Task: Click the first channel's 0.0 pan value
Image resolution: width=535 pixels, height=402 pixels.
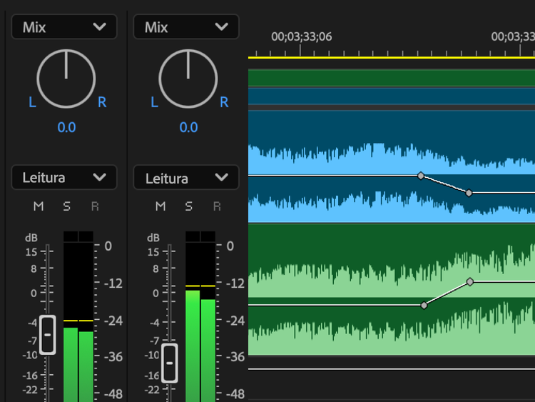Action: coord(66,127)
